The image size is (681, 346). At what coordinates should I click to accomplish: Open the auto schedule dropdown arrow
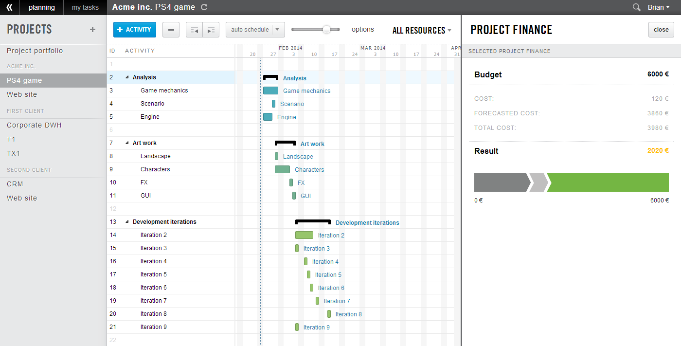pyautogui.click(x=278, y=30)
